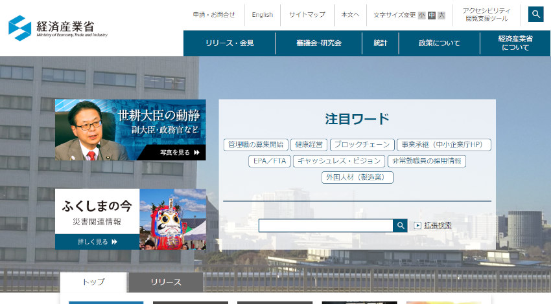The height and width of the screenshot is (304, 551).
Task: Focus the keyword search input field
Action: [325, 226]
